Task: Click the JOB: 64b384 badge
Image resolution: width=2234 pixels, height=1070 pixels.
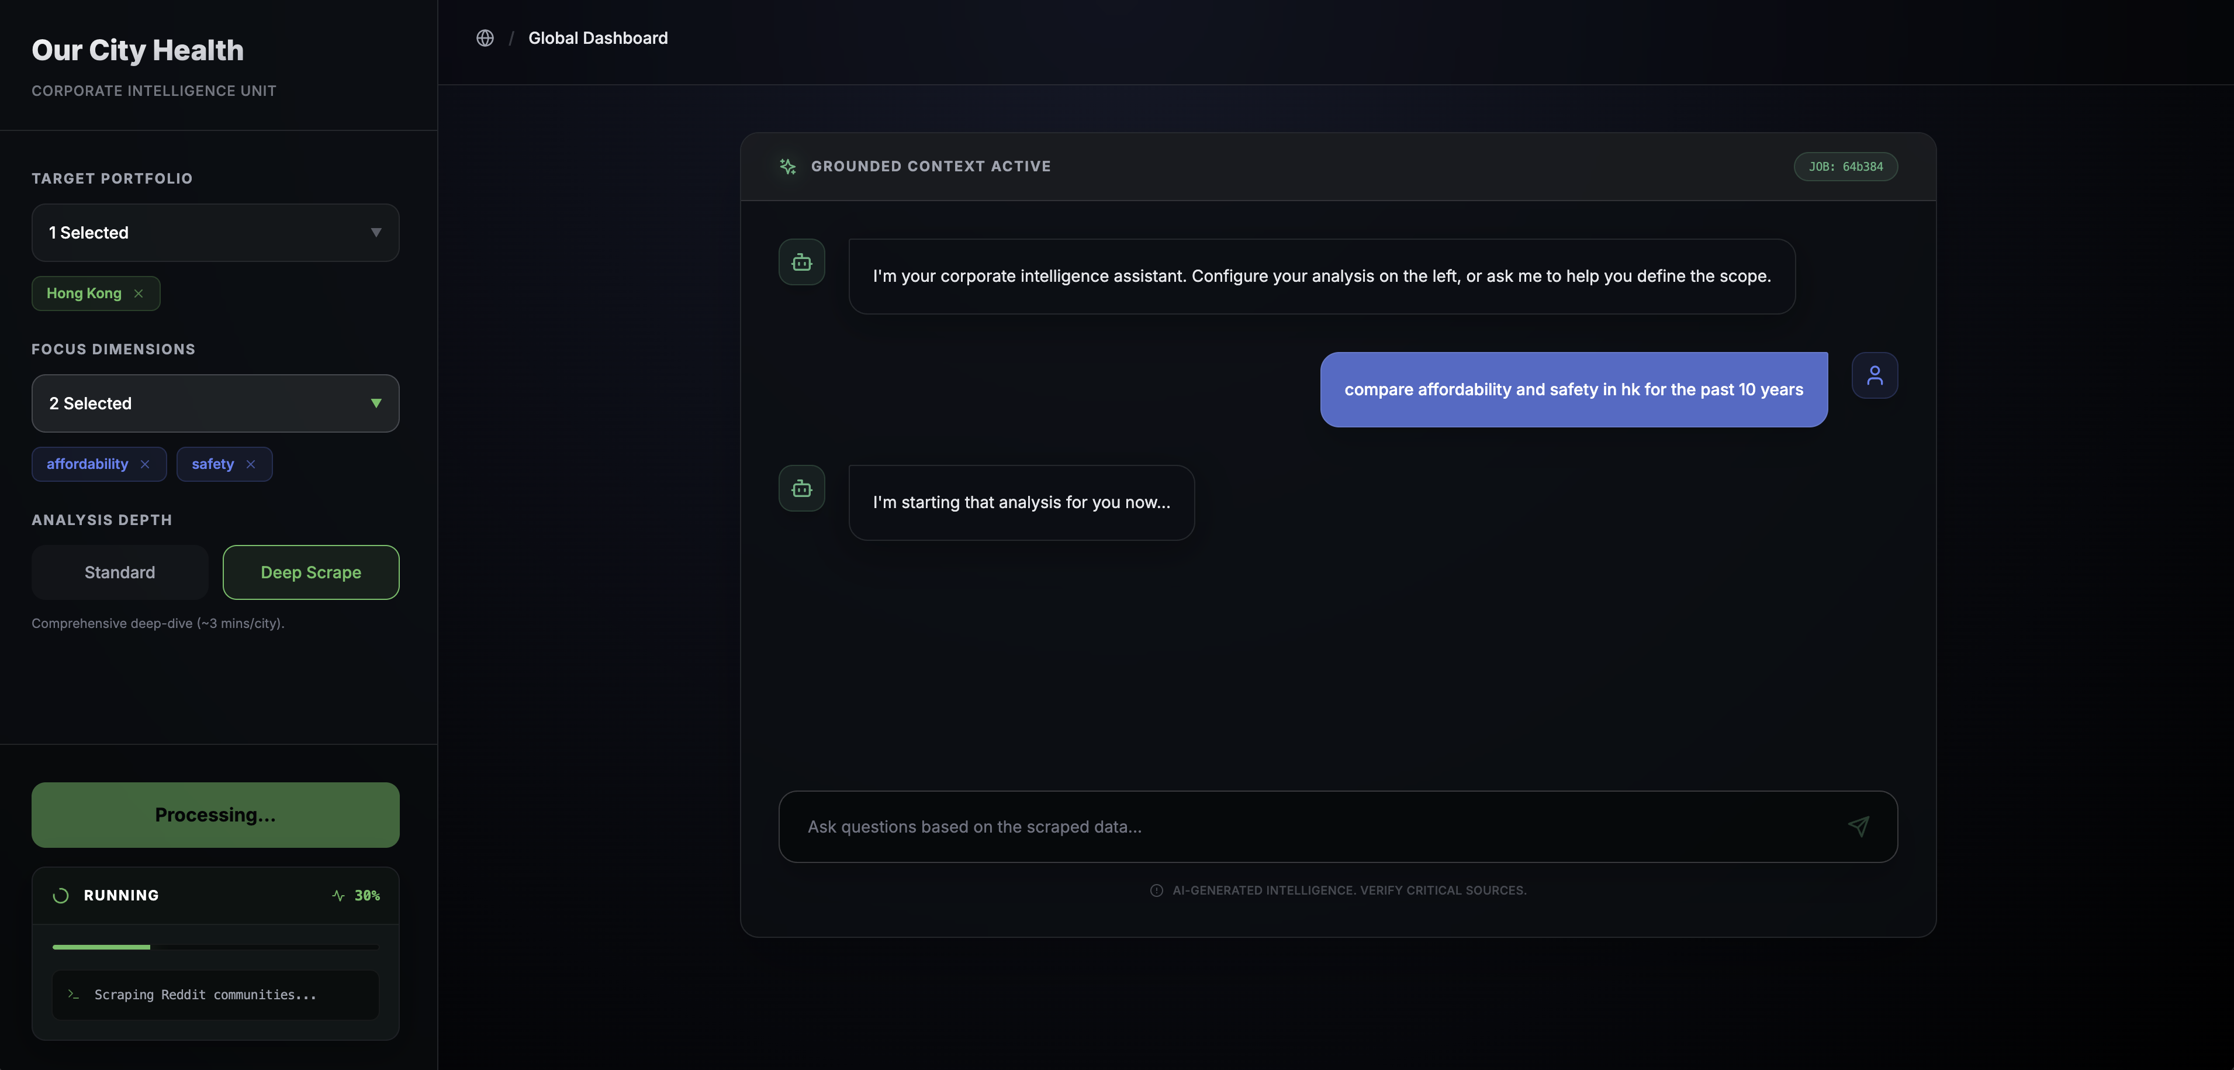Action: coord(1845,167)
